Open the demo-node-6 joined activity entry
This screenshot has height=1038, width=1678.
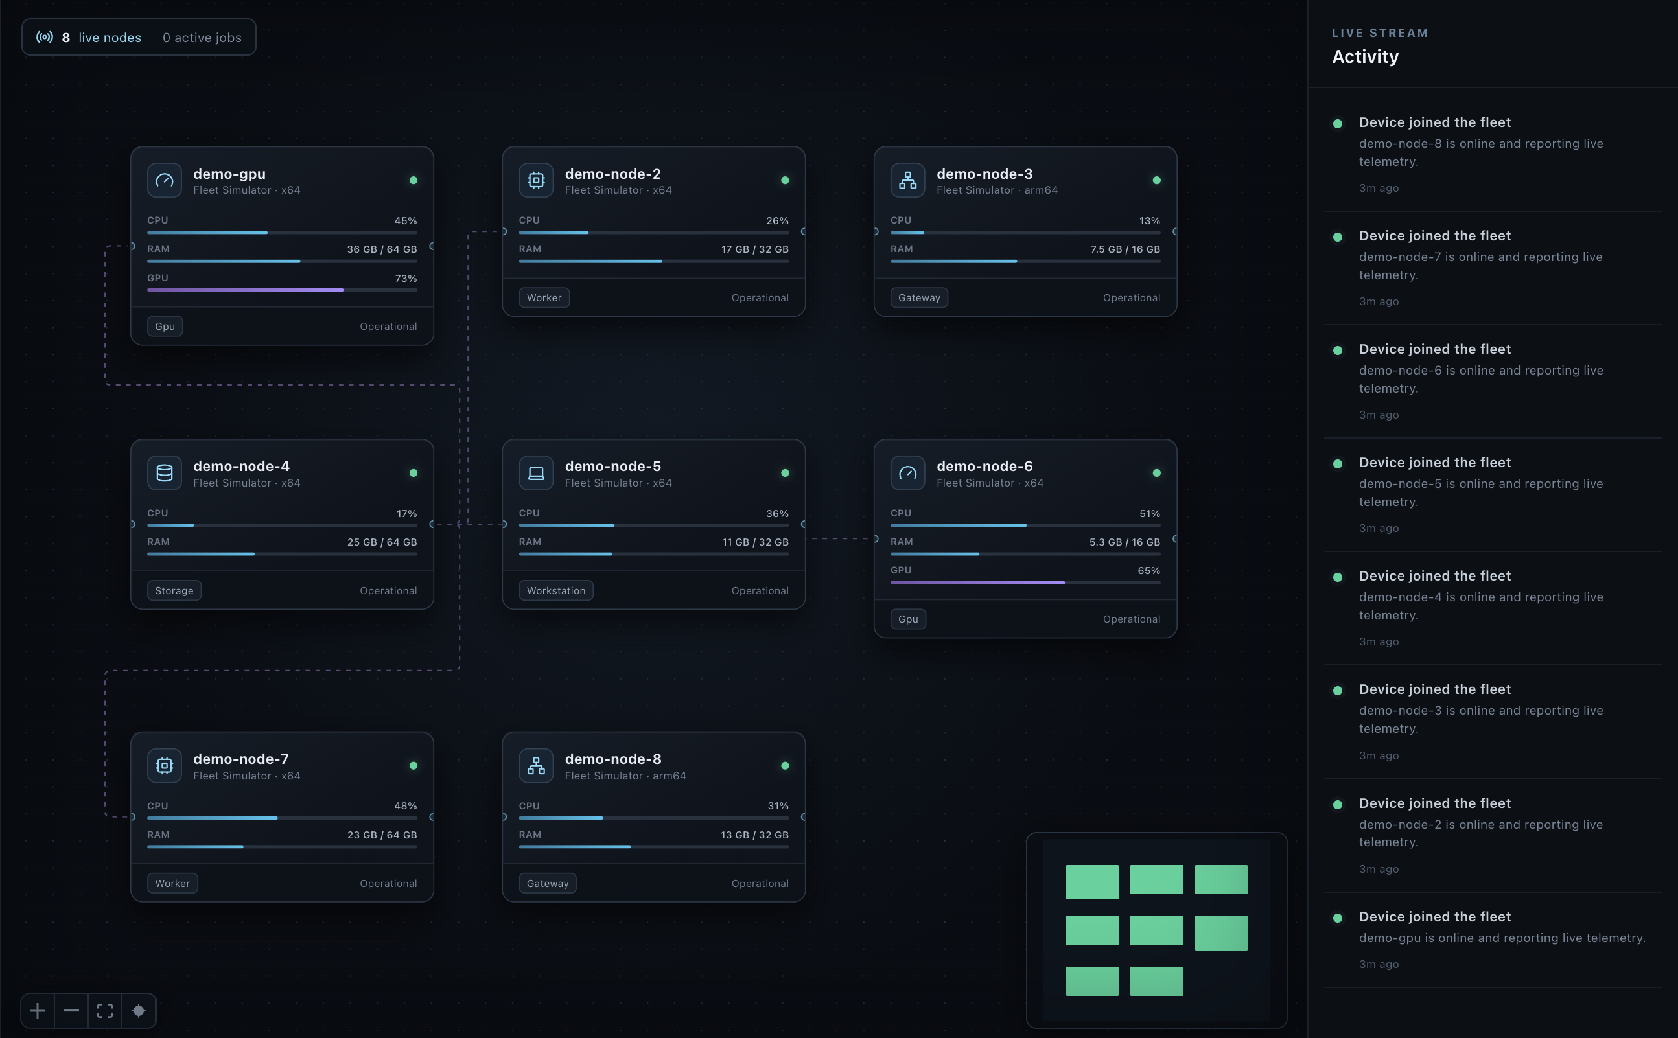pyautogui.click(x=1493, y=381)
